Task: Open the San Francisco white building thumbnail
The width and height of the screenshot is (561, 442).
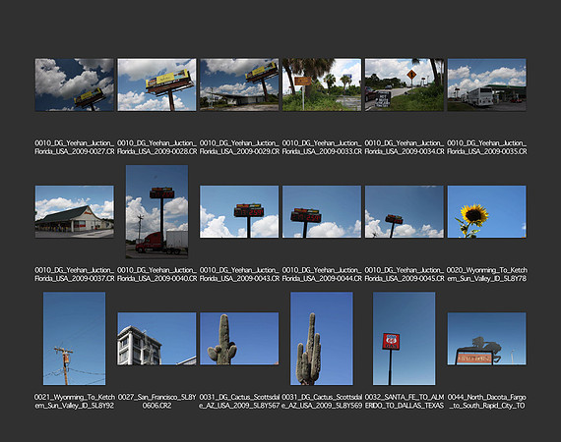Action: 156,339
